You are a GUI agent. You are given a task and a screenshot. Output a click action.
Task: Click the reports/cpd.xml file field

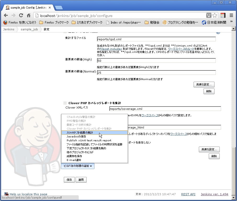156,39
